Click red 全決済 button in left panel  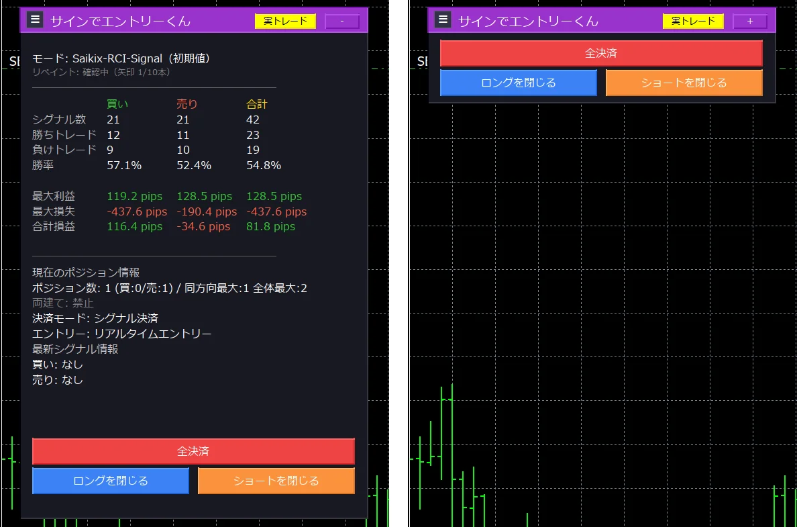(194, 451)
